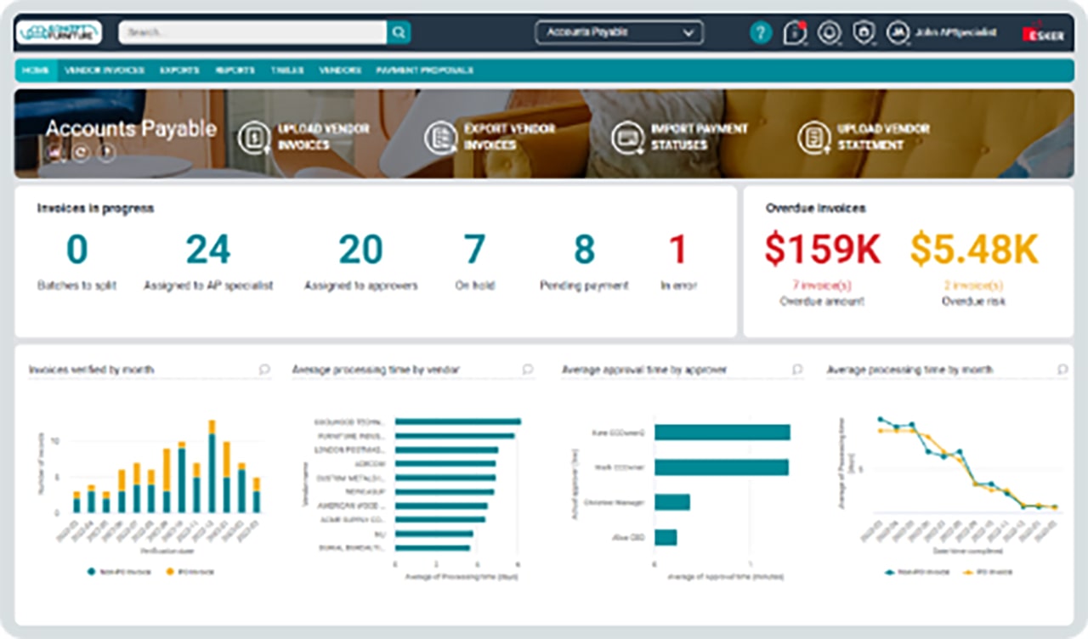The width and height of the screenshot is (1088, 639).
Task: Open the John AP Specialist user menu
Action: click(941, 32)
